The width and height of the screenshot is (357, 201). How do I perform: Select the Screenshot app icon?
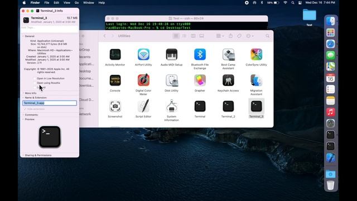point(115,106)
